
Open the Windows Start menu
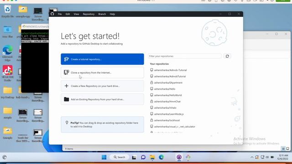click(x=104, y=157)
